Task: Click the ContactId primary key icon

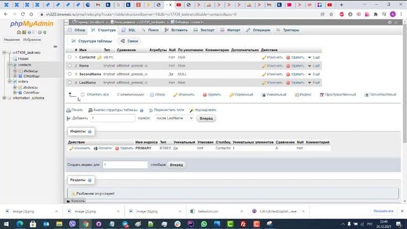Action: coord(99,57)
